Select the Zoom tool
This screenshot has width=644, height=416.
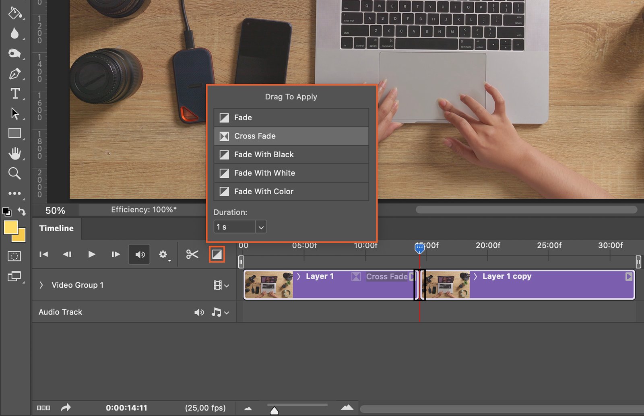(x=14, y=173)
